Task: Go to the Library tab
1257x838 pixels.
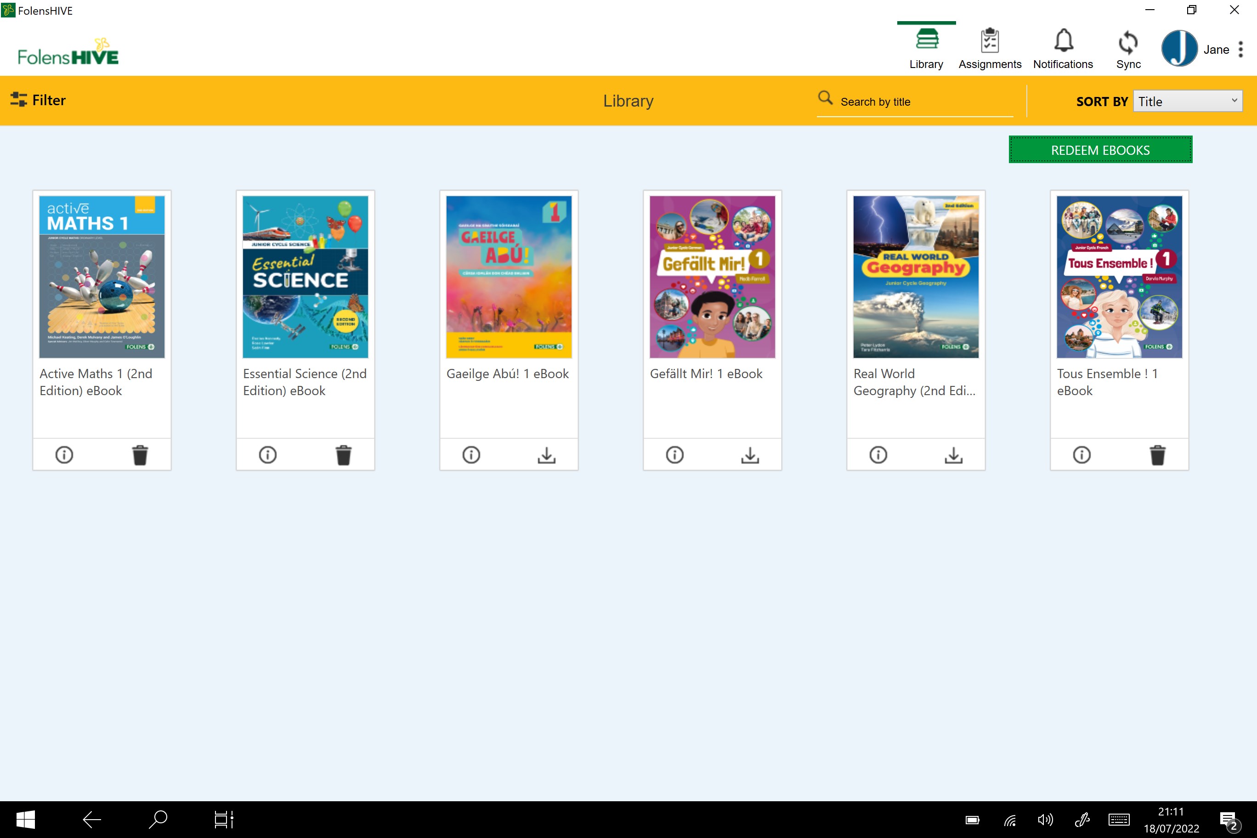Action: coord(926,49)
